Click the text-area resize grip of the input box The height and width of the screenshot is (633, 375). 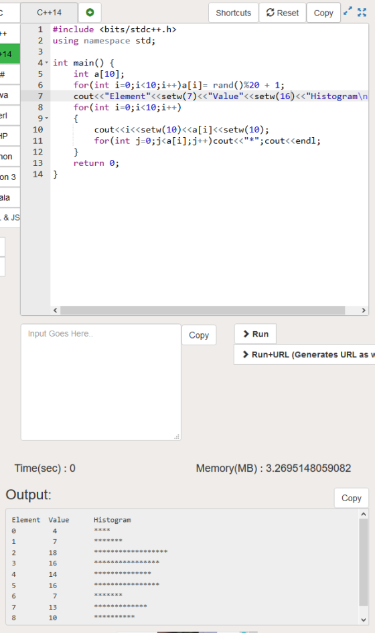coord(177,437)
